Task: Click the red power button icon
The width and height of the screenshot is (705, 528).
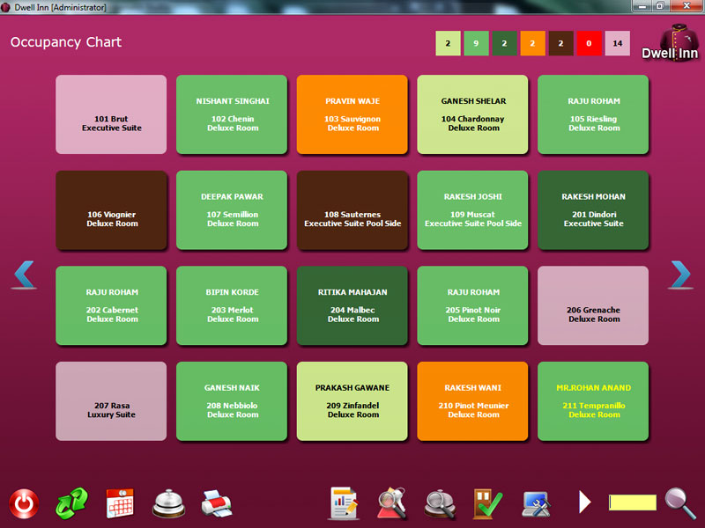Action: click(24, 503)
